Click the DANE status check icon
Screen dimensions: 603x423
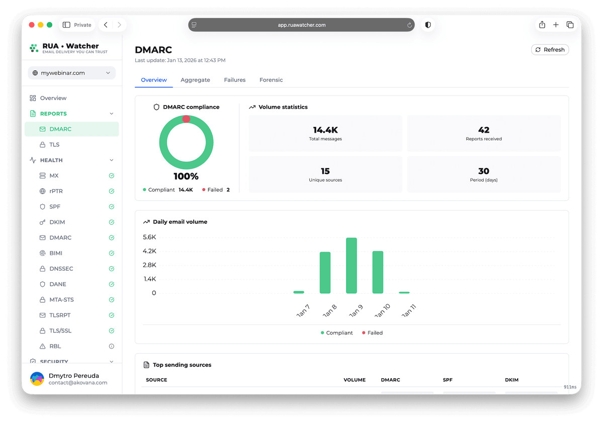[112, 284]
